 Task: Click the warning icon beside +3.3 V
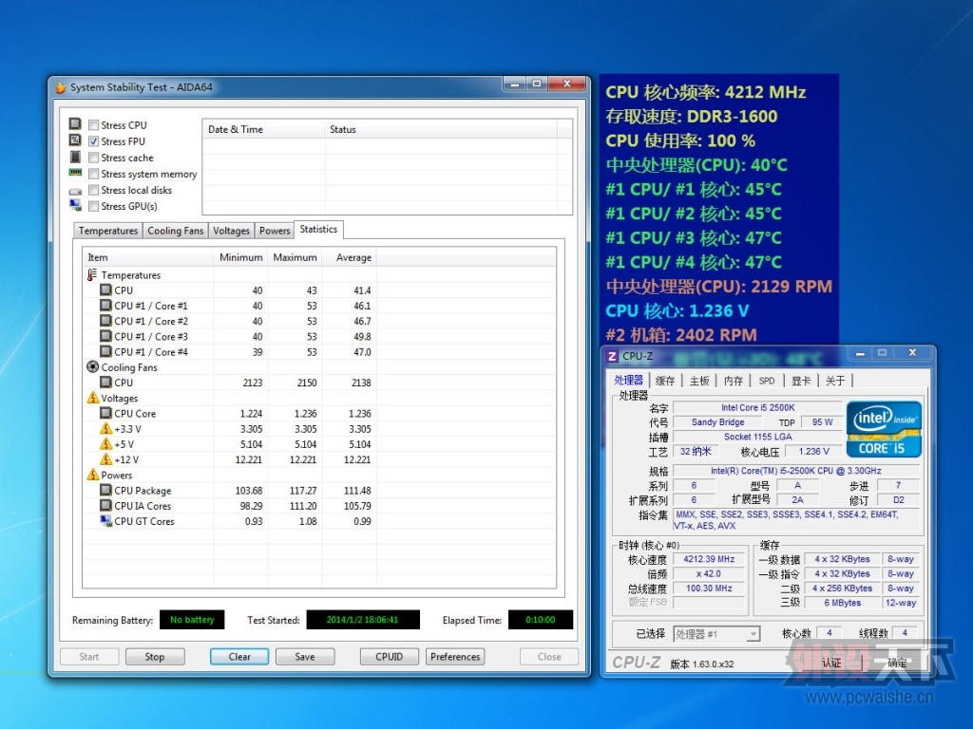pyautogui.click(x=106, y=428)
